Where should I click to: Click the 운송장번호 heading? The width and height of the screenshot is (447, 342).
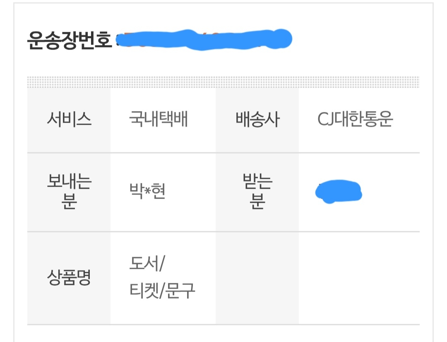coord(69,40)
